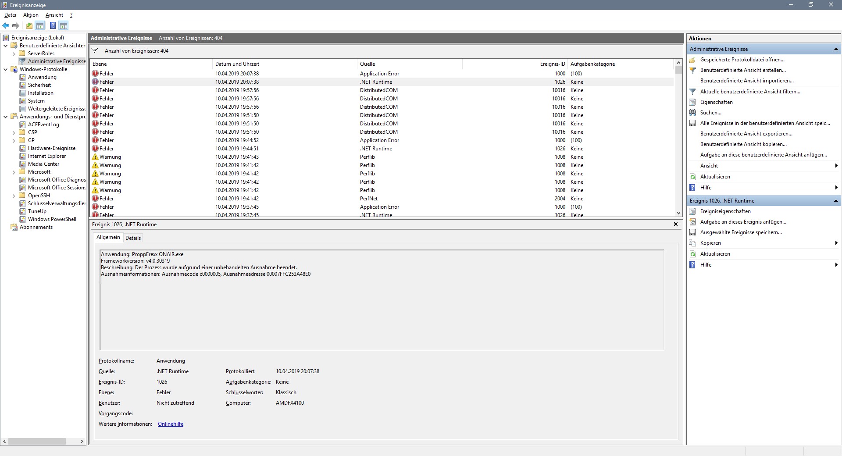Click the floppy icon for Alle Ereignisse speichern
The width and height of the screenshot is (842, 456).
692,123
